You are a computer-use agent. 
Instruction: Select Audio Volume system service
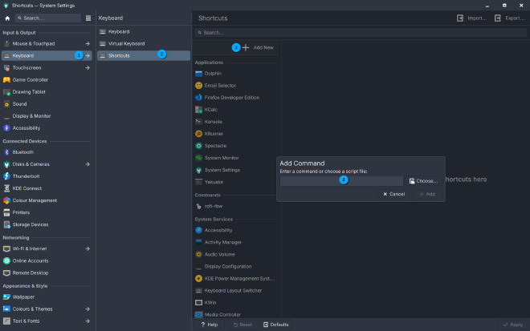(x=222, y=254)
